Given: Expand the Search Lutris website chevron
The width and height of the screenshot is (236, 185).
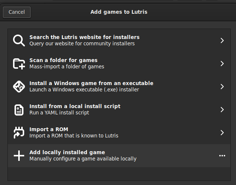Looking at the screenshot, I should tap(222, 40).
